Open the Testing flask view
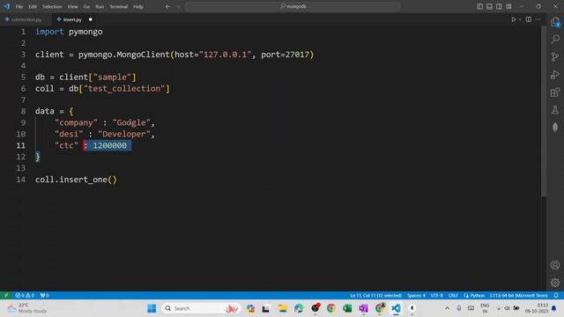The width and height of the screenshot is (564, 317). click(x=555, y=109)
